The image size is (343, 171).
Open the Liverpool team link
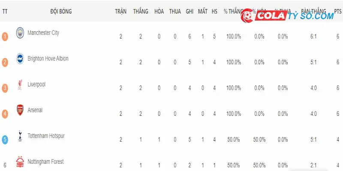(x=36, y=84)
